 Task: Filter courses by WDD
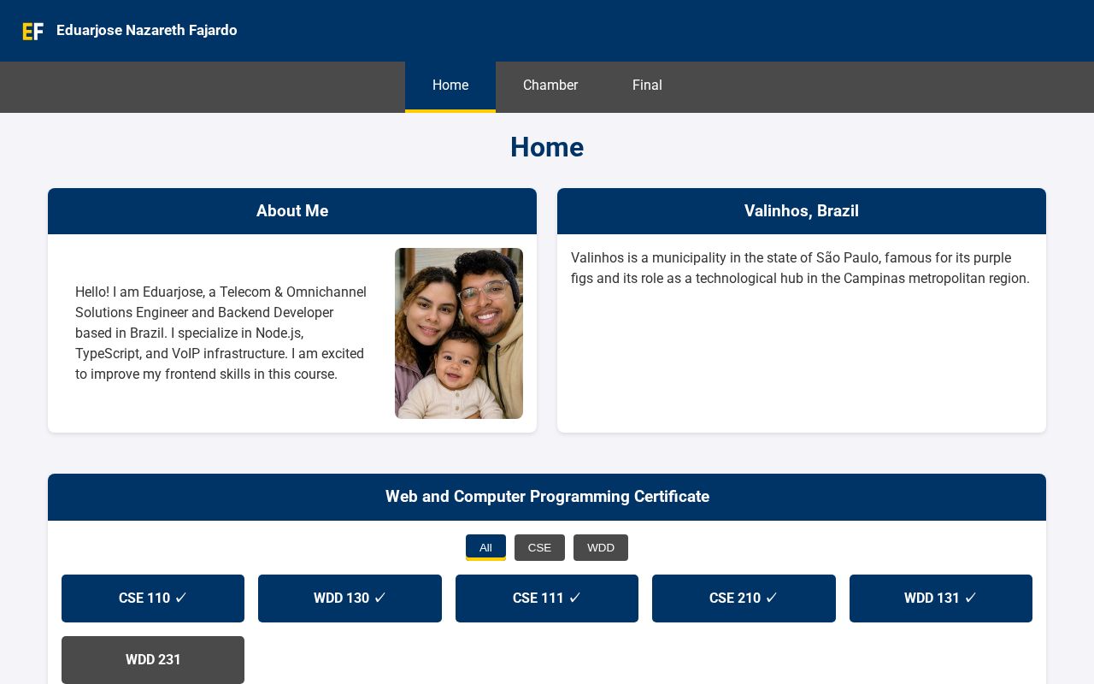pos(601,547)
